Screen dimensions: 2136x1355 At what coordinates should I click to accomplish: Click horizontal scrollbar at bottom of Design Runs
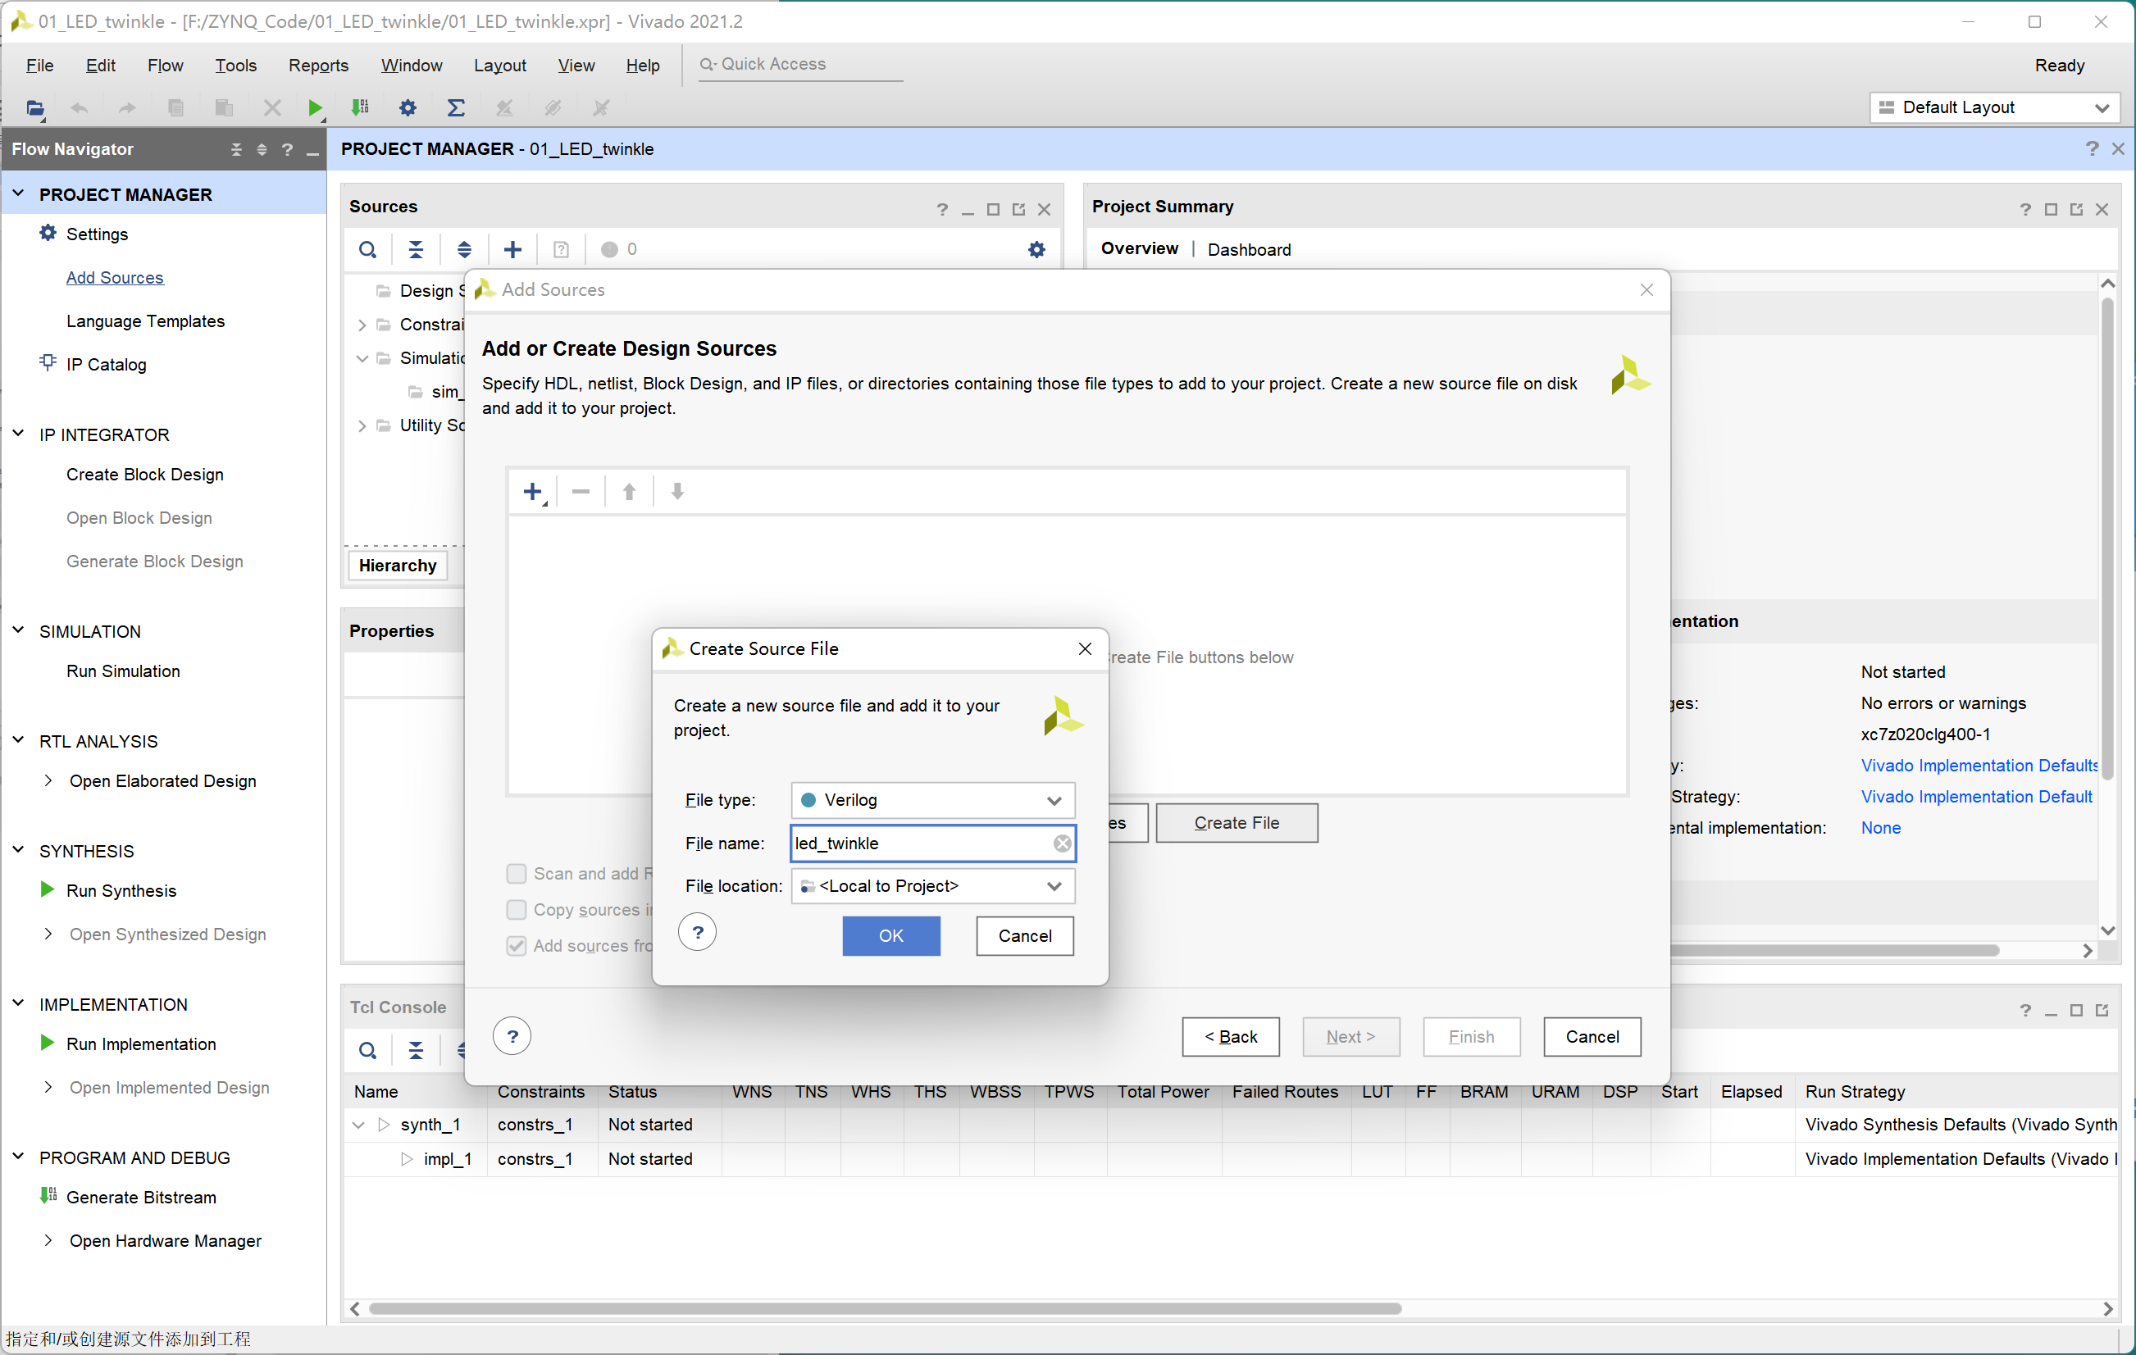[885, 1309]
